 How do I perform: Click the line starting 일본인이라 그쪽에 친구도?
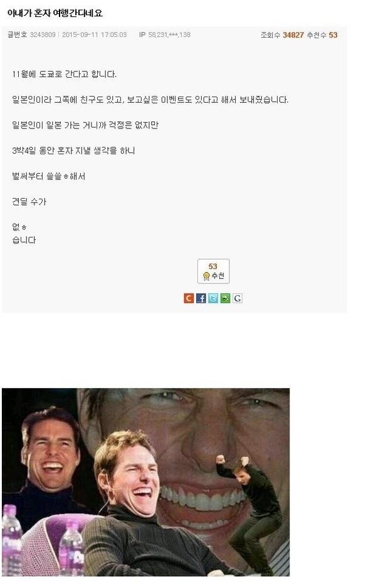coord(150,100)
